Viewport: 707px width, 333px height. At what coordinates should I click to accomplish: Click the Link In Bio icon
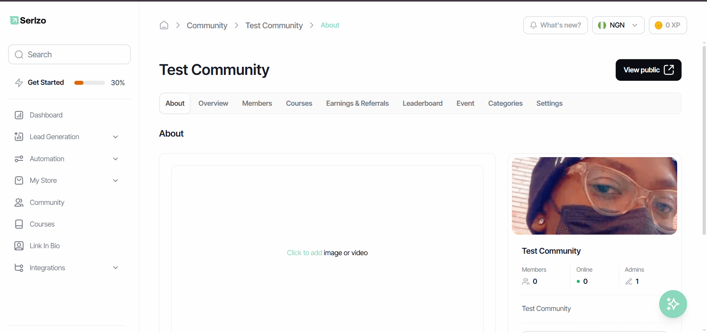point(19,246)
